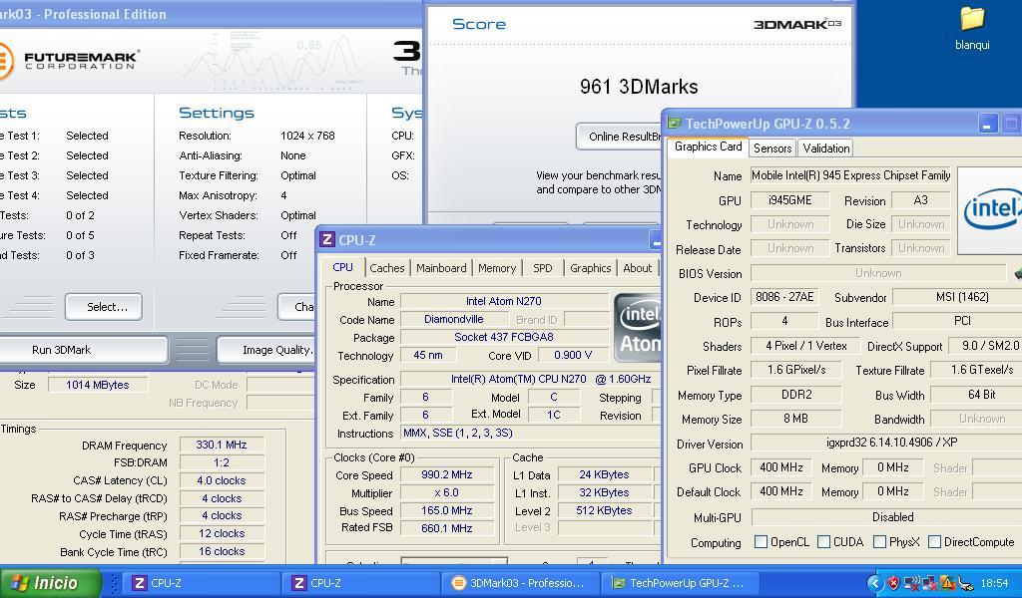Open the SPD tab in CPU-Z
Image resolution: width=1022 pixels, height=598 pixels.
click(x=542, y=268)
